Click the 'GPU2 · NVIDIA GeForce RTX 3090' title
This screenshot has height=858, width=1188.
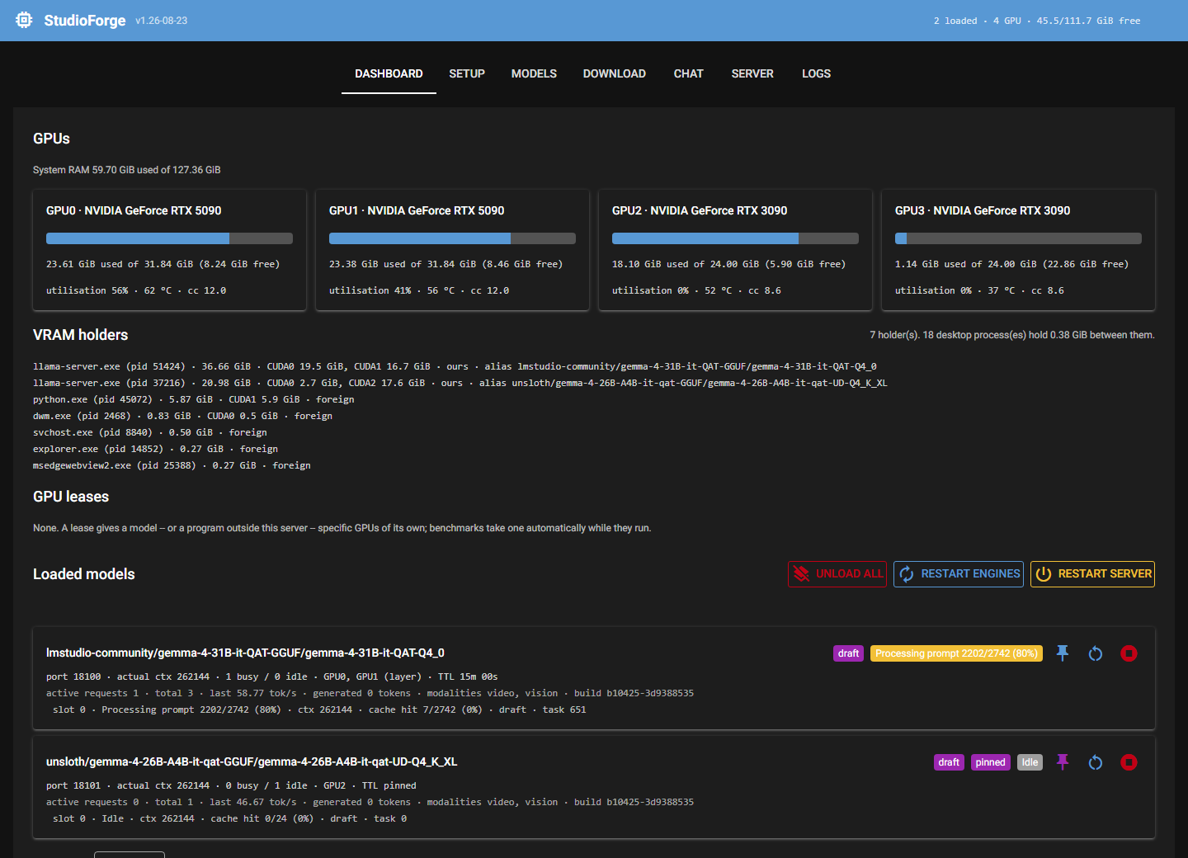(700, 210)
